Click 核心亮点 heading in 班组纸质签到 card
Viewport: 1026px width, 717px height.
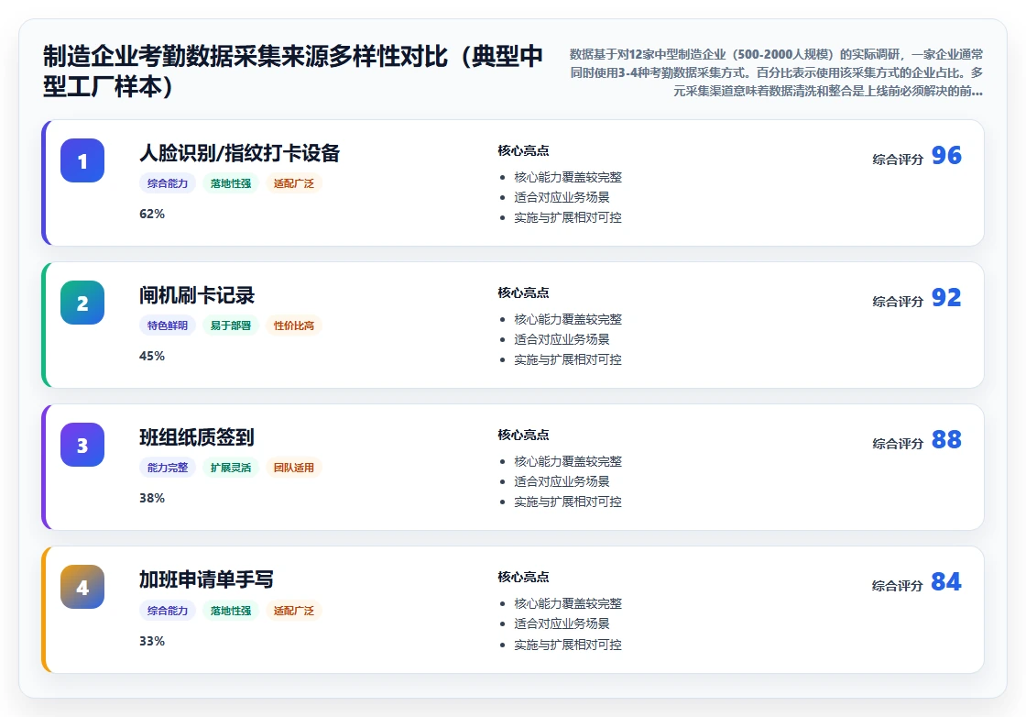pyautogui.click(x=523, y=435)
